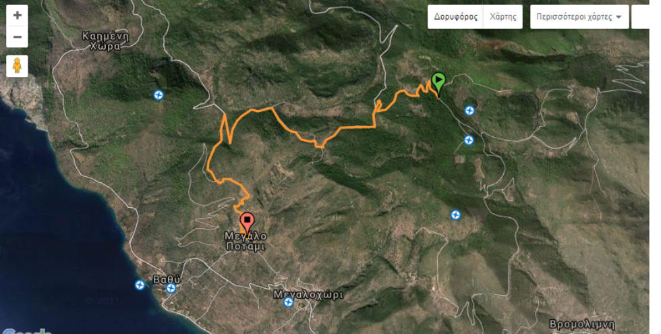Select the blue waypoint marker southeast of the green start flag

point(468,140)
